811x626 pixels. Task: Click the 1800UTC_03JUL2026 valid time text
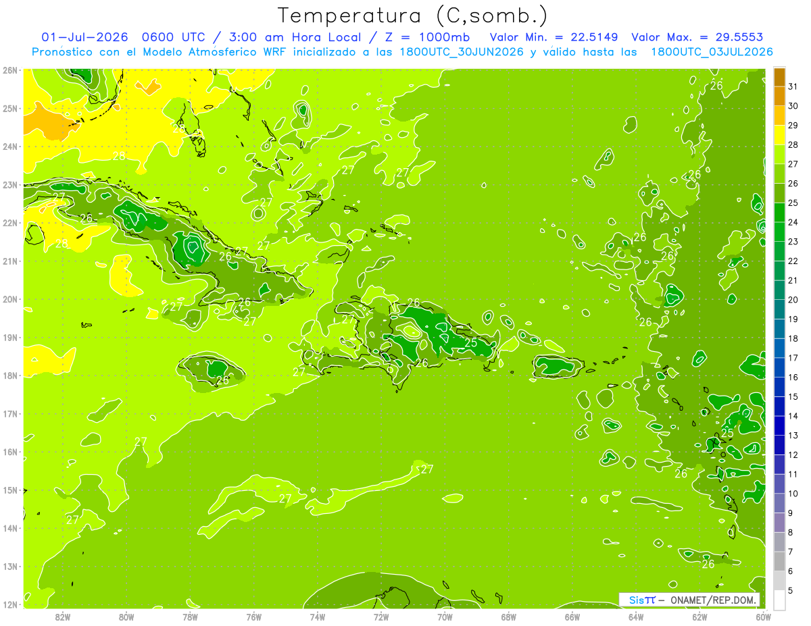pyautogui.click(x=712, y=52)
